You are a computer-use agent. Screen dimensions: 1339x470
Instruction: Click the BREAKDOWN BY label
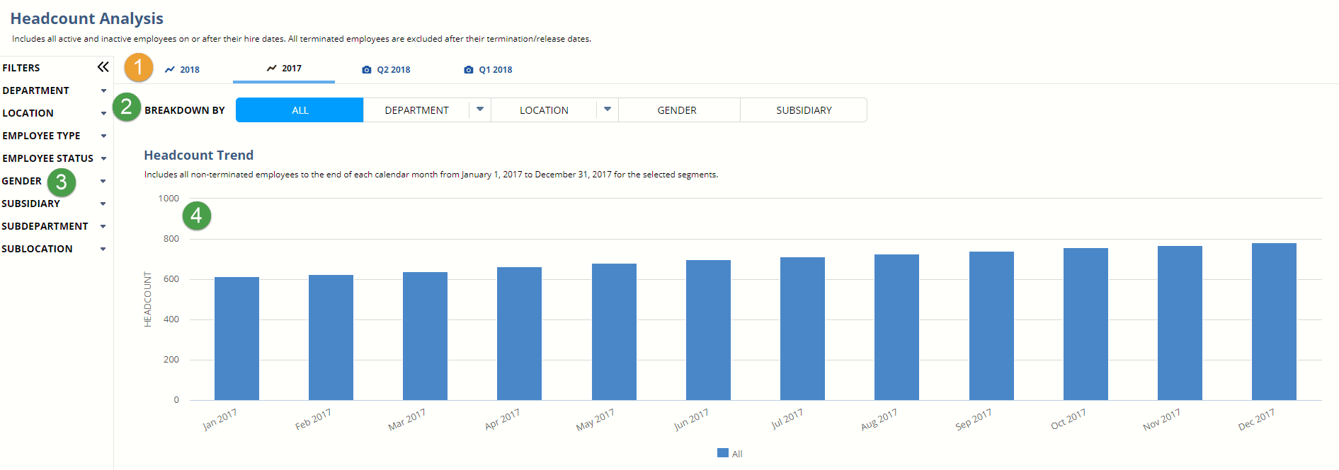point(185,110)
